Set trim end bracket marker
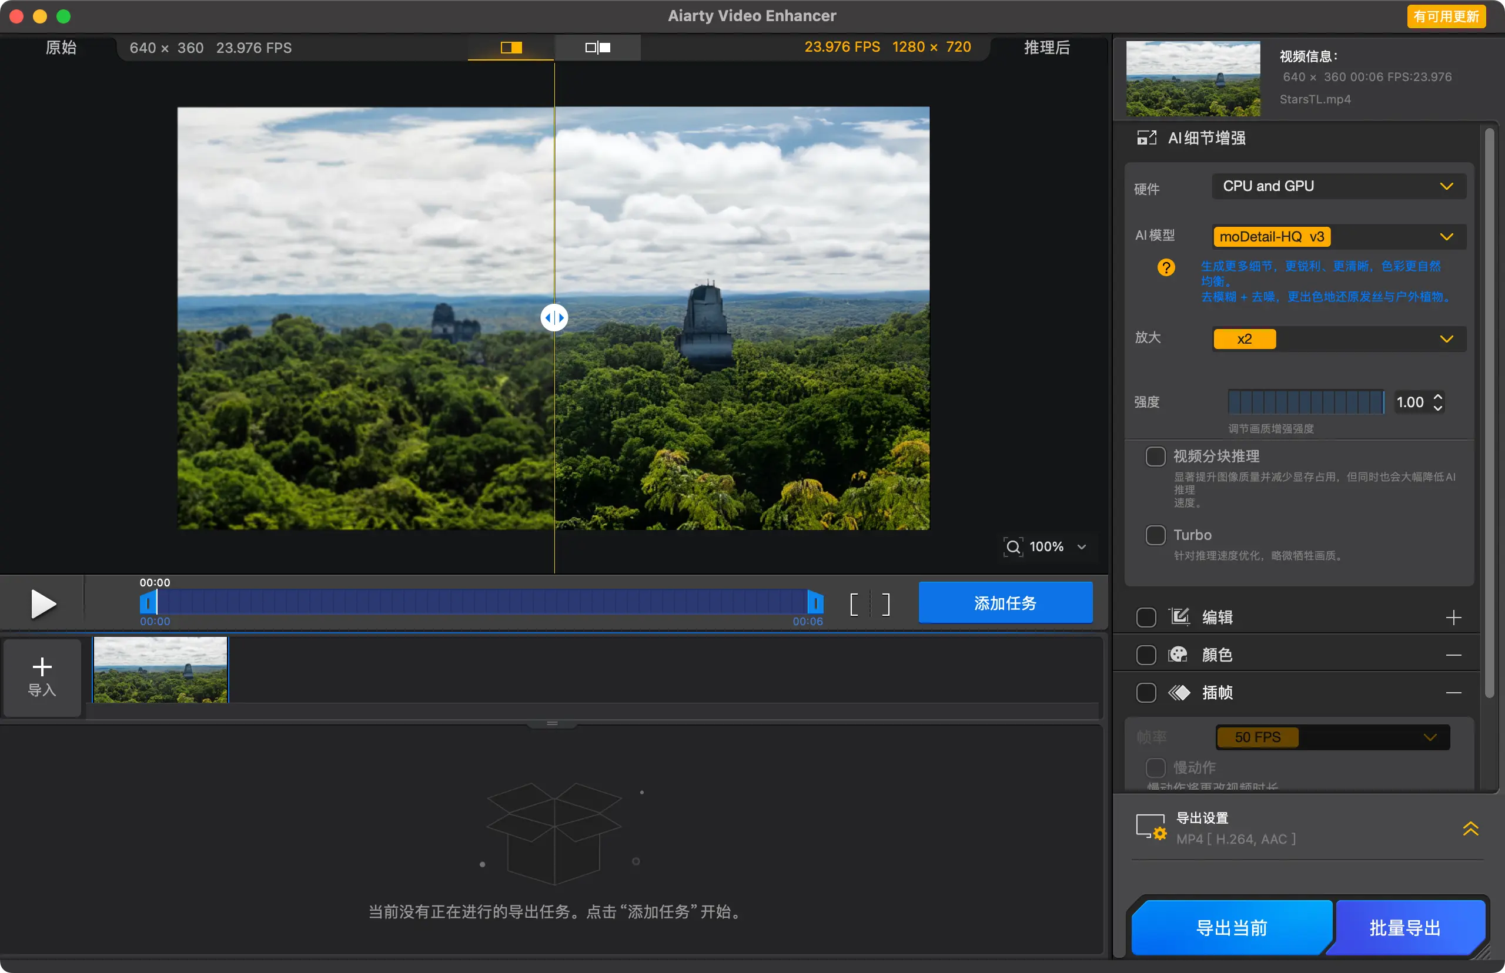 tap(885, 604)
